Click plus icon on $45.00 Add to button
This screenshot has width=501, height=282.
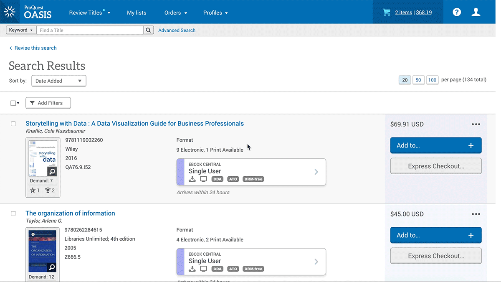point(471,235)
